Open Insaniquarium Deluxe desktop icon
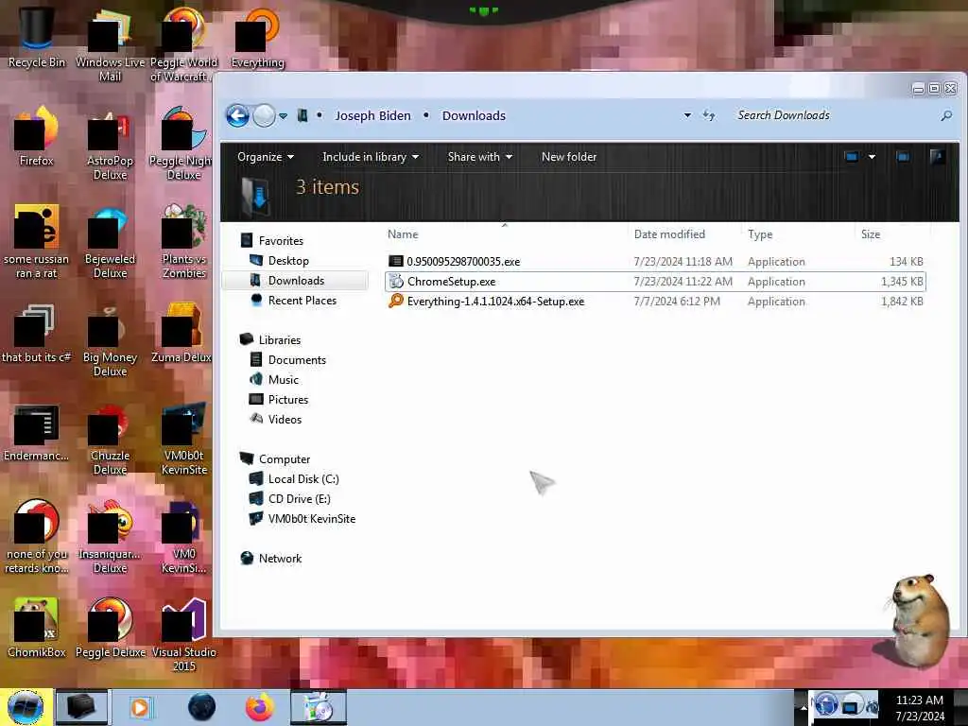Screen dimensions: 968x726 pyautogui.click(x=110, y=537)
